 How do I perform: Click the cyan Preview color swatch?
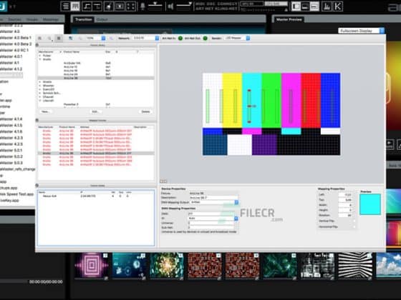(370, 204)
